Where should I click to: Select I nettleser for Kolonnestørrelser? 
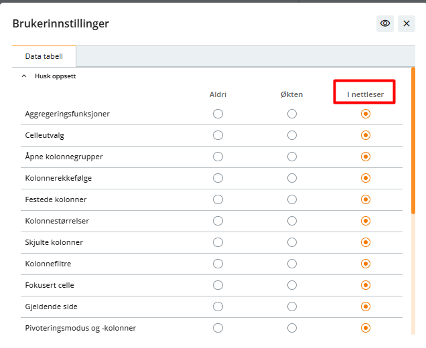click(366, 221)
